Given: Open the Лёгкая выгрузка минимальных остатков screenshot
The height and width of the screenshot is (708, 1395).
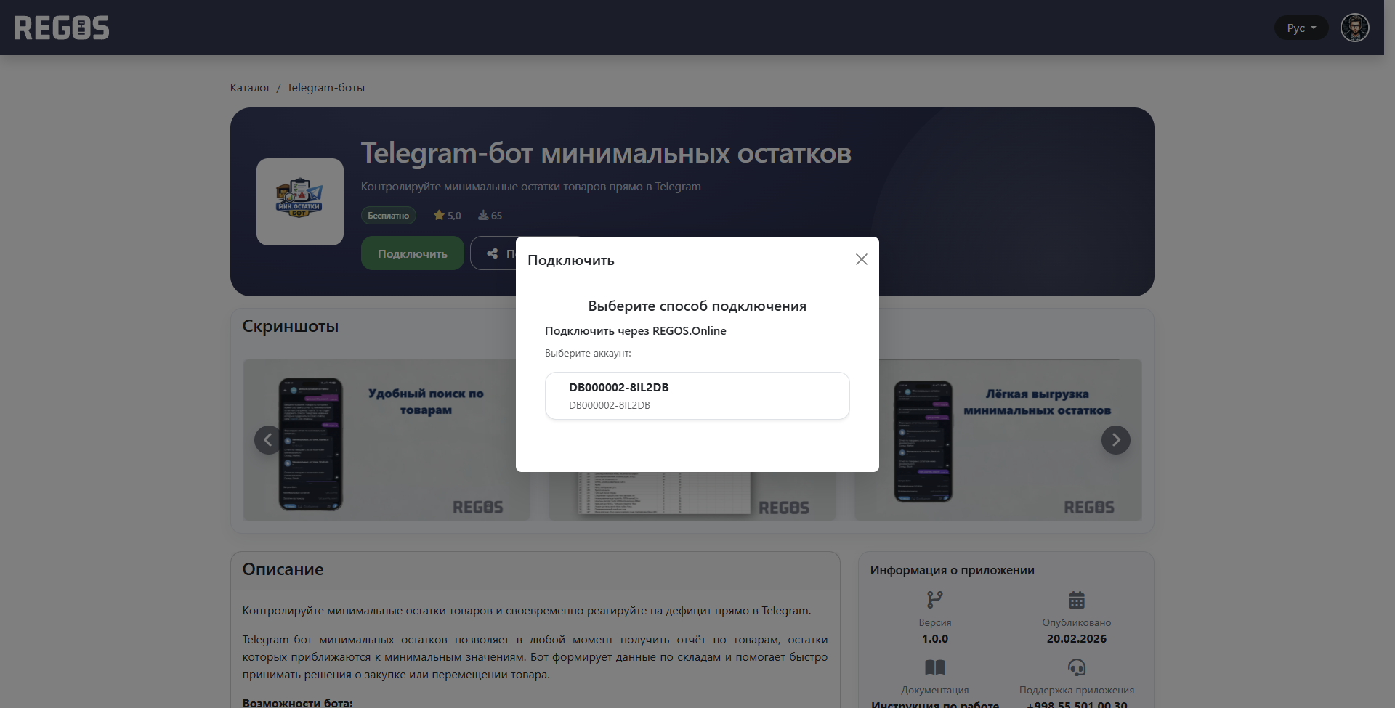Looking at the screenshot, I should 998,440.
